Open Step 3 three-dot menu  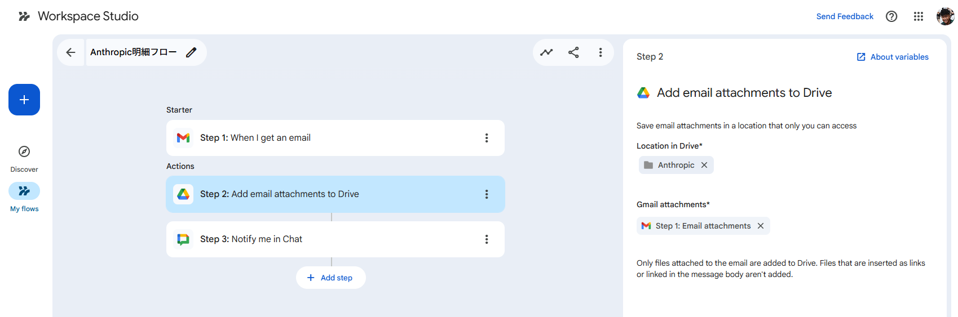[x=487, y=239]
